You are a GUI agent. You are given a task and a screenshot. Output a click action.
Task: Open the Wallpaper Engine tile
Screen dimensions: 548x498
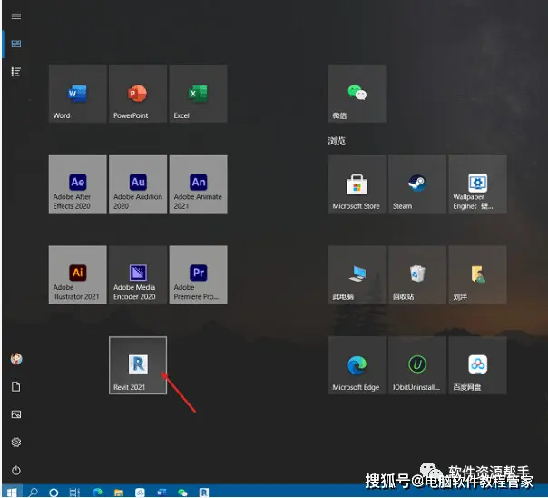pyautogui.click(x=478, y=184)
